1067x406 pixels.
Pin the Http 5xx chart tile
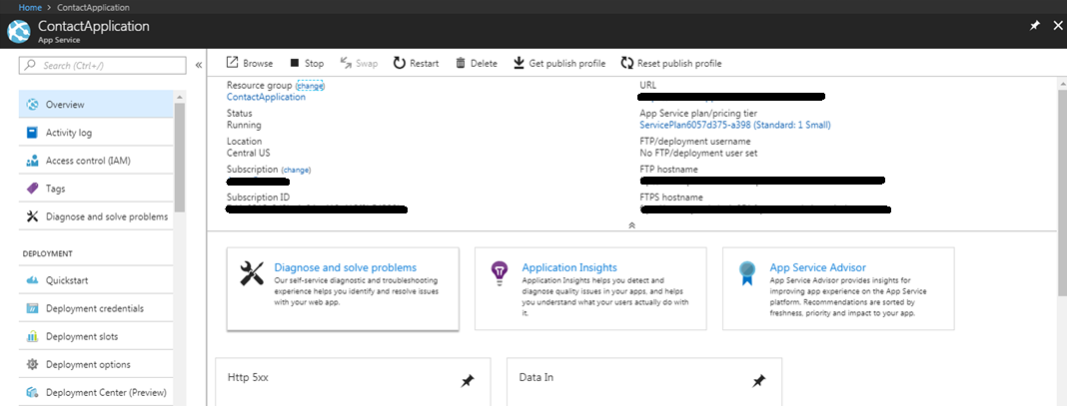[468, 381]
